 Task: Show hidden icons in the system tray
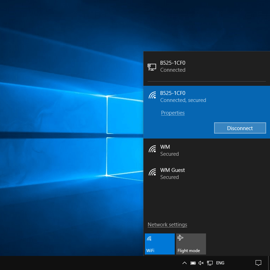point(184,263)
